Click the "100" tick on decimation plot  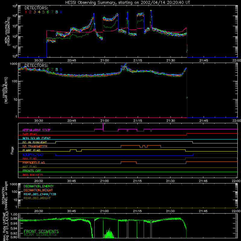(x=14, y=192)
